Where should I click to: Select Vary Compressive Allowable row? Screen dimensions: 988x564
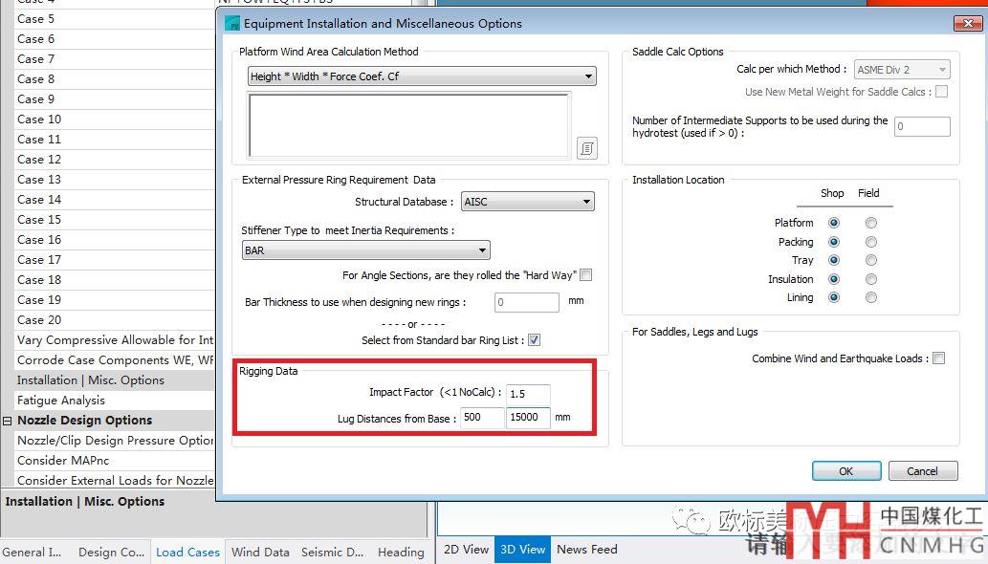[x=114, y=340]
